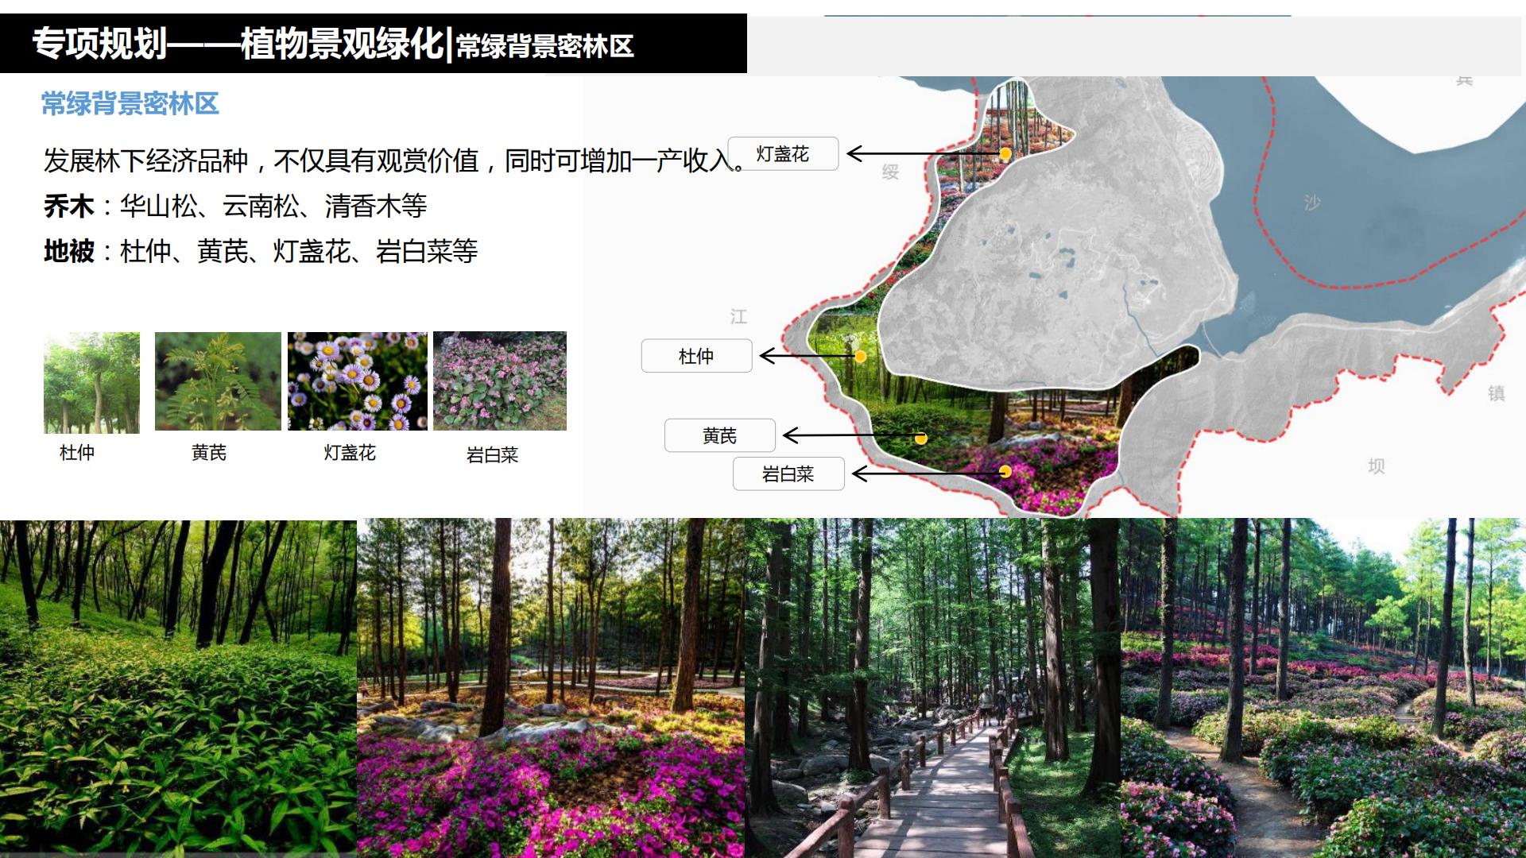Click the 黄芪 yellow dot on map
The width and height of the screenshot is (1526, 858).
920,438
